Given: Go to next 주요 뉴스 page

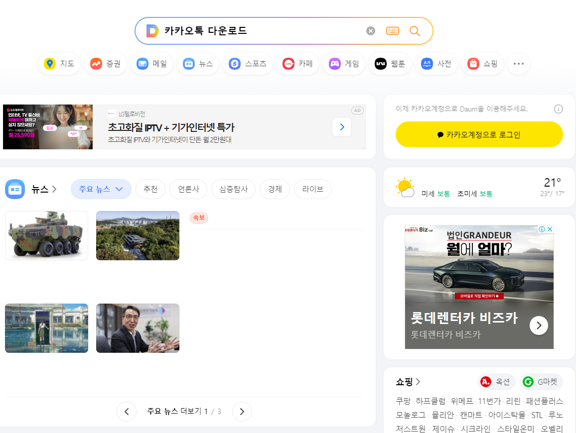Looking at the screenshot, I should (242, 412).
